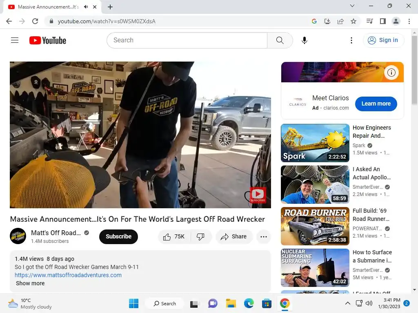
Task: Open How to Surface a Submarine title
Action: pos(372,256)
